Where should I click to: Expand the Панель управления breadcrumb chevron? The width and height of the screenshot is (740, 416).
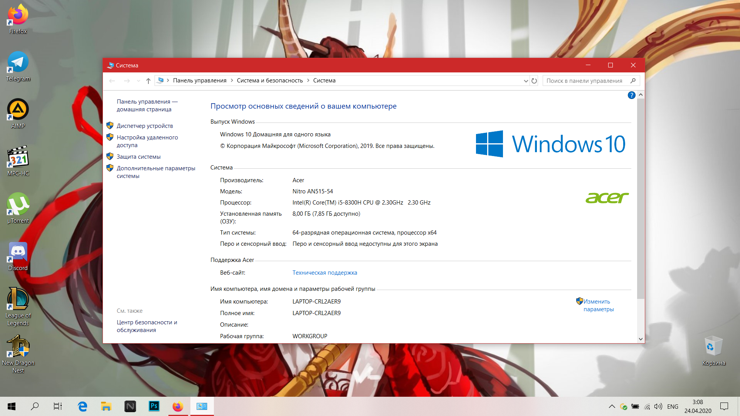tap(232, 81)
